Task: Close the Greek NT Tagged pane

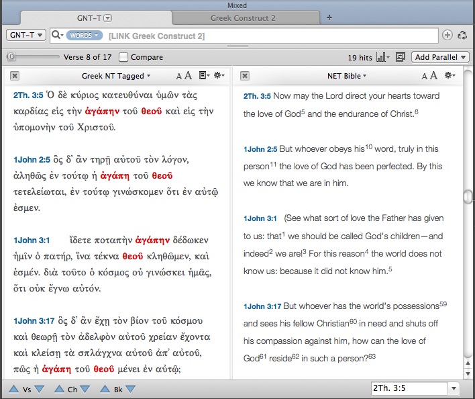Action: pyautogui.click(x=15, y=76)
